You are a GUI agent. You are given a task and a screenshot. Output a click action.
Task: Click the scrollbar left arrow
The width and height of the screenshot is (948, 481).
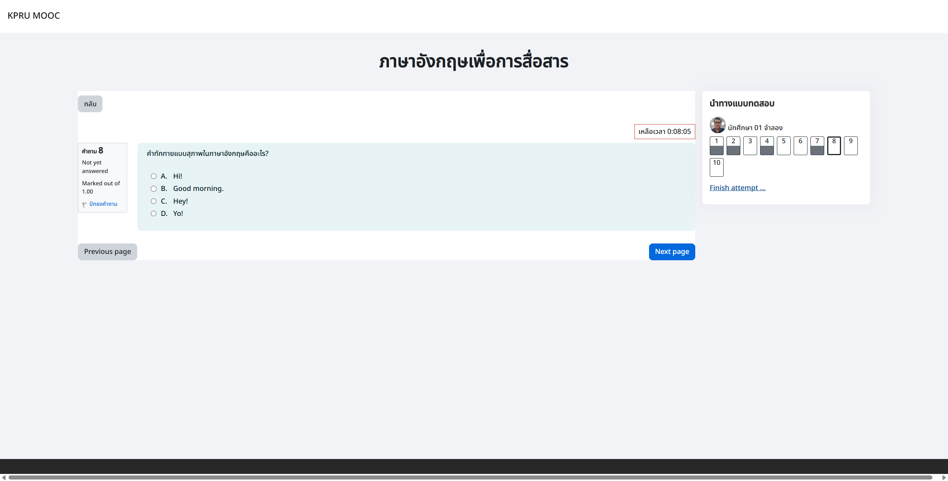click(x=4, y=477)
